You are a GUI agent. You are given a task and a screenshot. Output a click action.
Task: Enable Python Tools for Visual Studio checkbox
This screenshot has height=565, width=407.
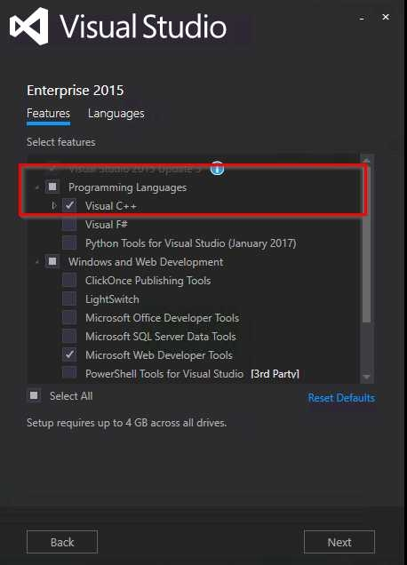pos(69,243)
